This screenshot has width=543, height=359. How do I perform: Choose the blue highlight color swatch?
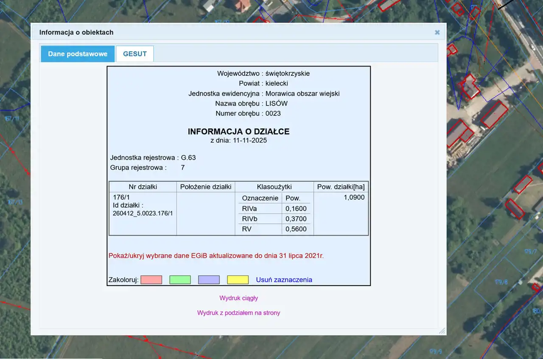[209, 280]
